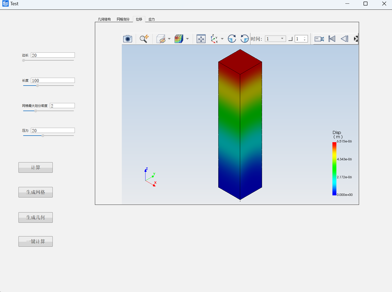The height and width of the screenshot is (292, 392).
Task: Jump to first frame icon
Action: click(332, 39)
